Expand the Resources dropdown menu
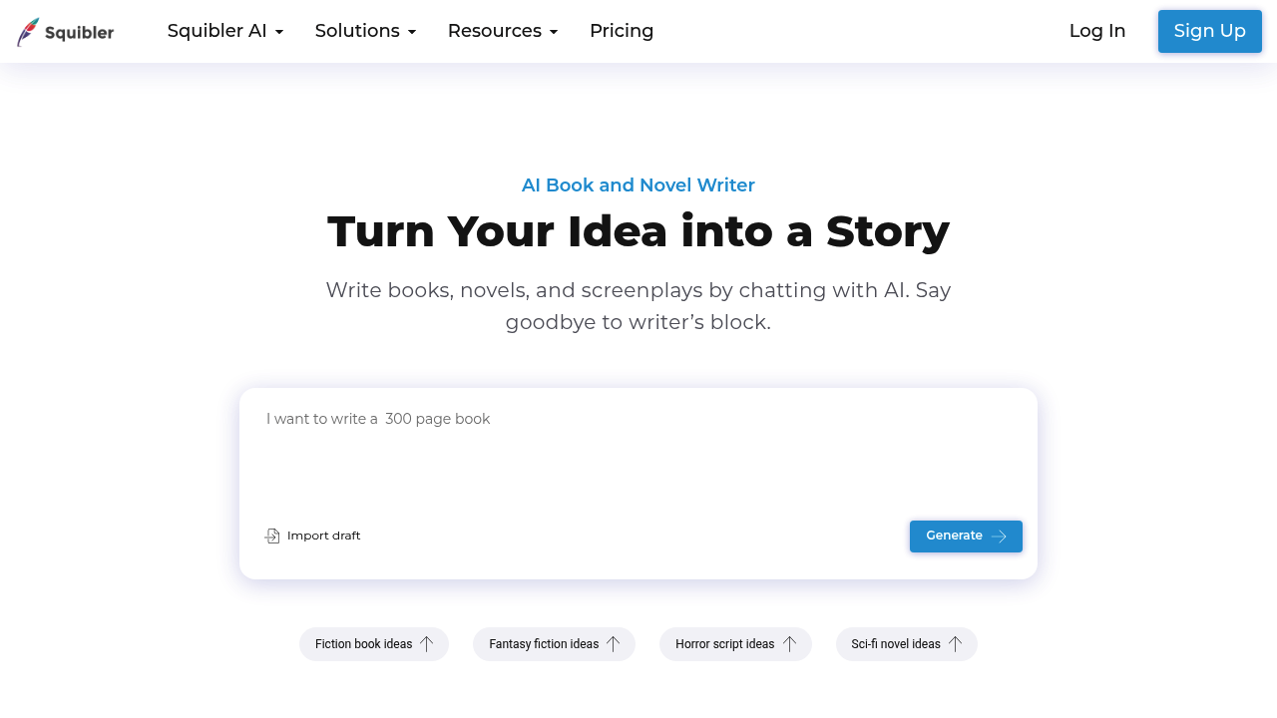The height and width of the screenshot is (718, 1277). (502, 31)
